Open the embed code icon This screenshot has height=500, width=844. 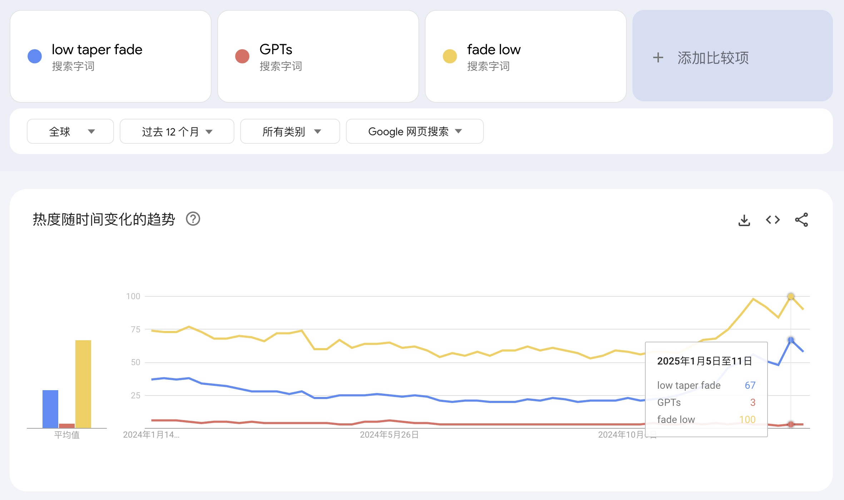[773, 220]
